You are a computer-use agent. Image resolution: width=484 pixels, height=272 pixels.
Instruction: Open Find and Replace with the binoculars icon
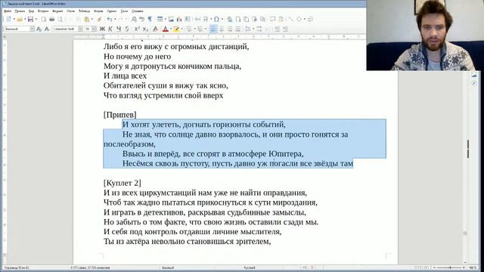pyautogui.click(x=134, y=19)
